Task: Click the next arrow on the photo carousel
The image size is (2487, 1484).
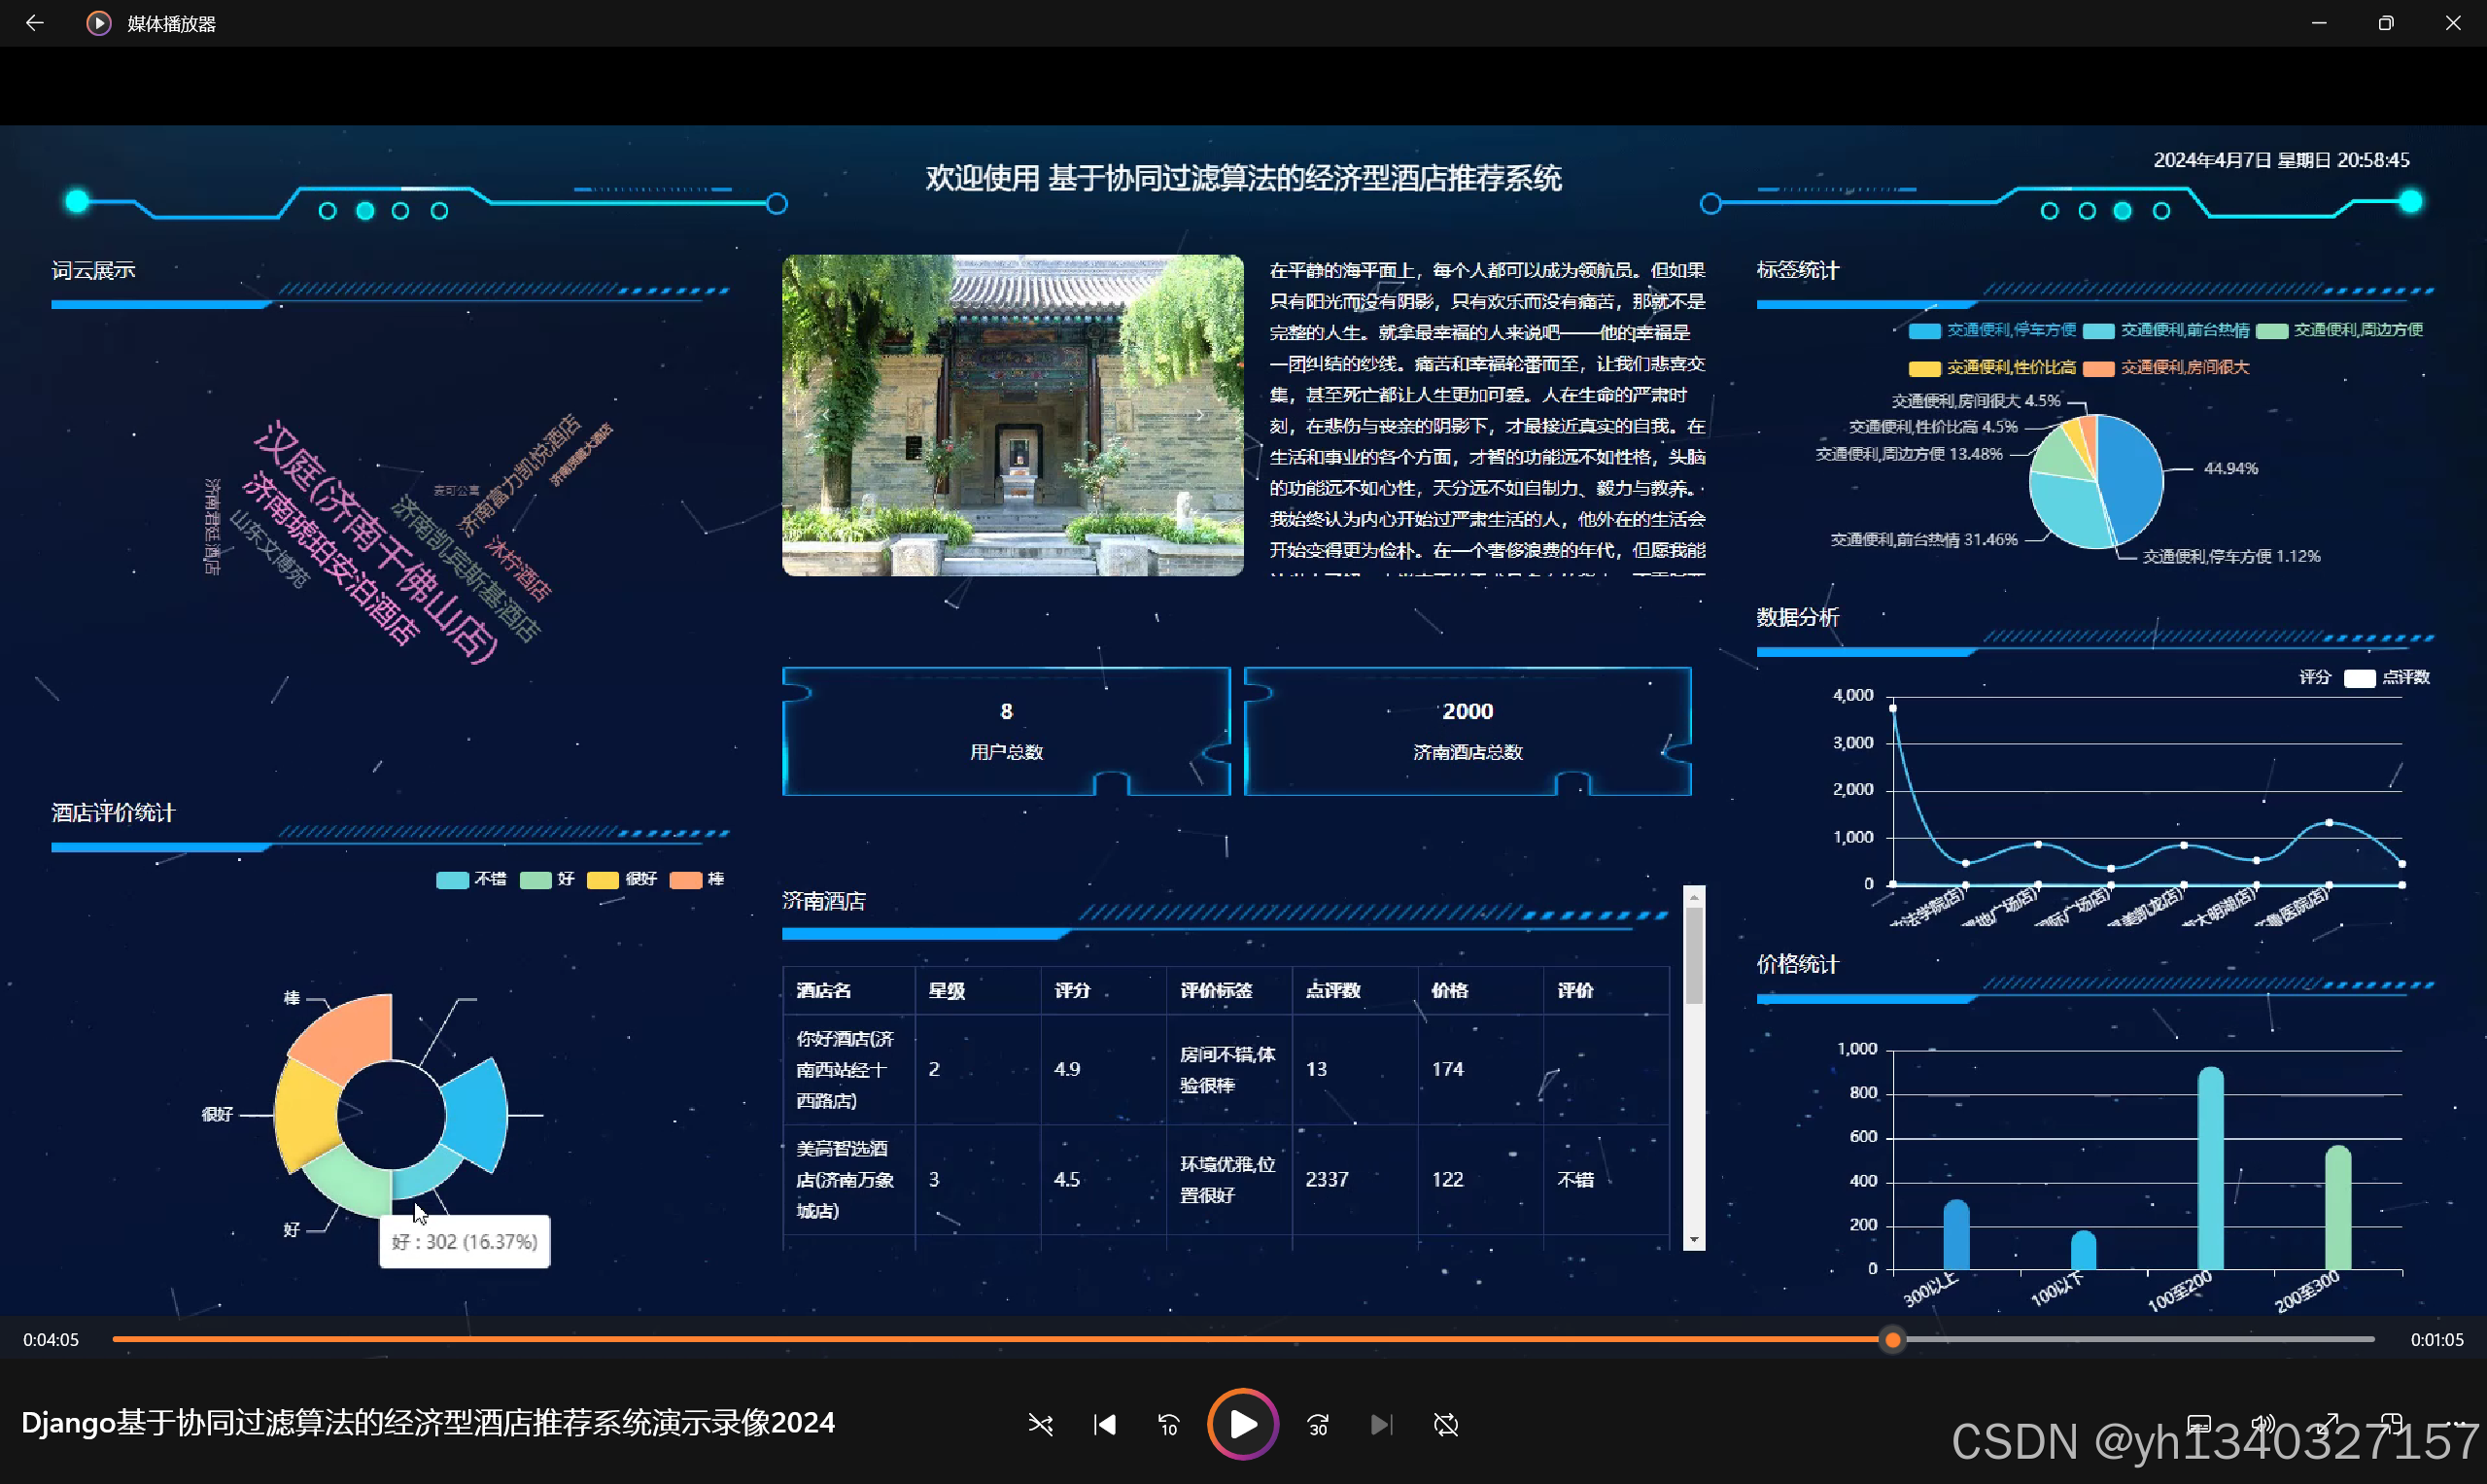Action: 1199,415
